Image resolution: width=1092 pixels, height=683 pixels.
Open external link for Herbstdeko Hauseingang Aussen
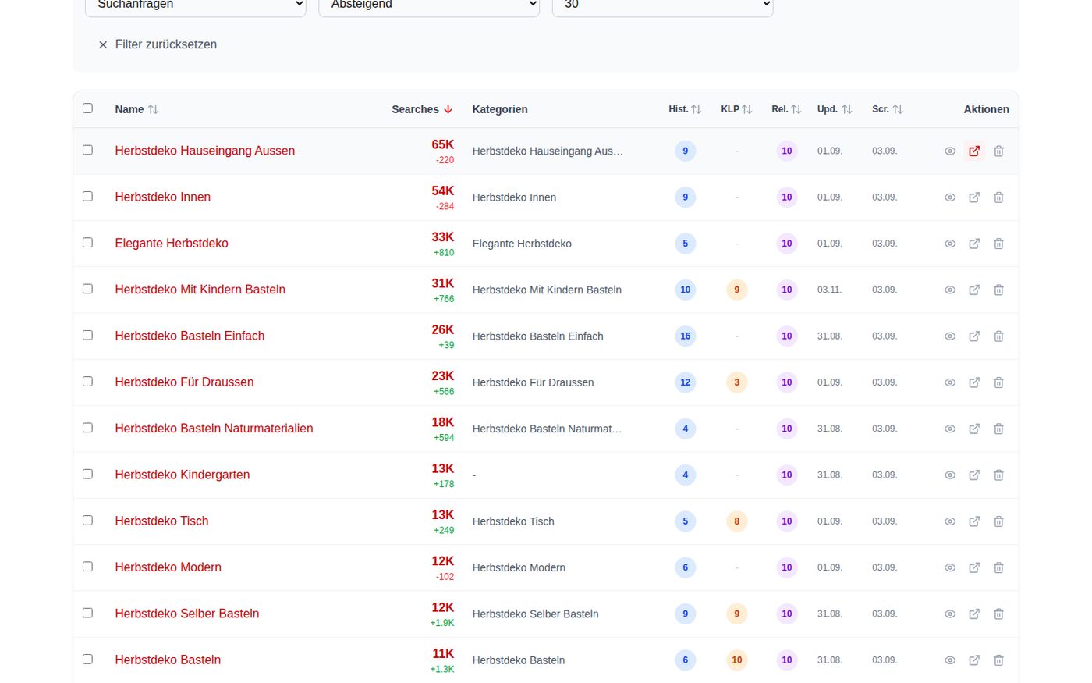(974, 151)
